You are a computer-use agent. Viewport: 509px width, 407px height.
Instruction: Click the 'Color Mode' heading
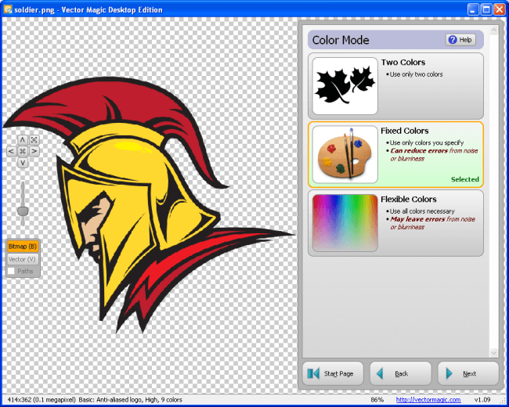[341, 40]
